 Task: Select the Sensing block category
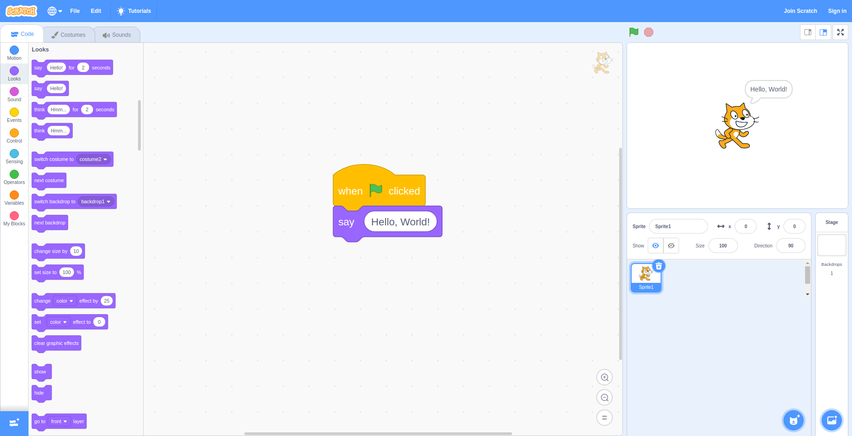point(14,156)
